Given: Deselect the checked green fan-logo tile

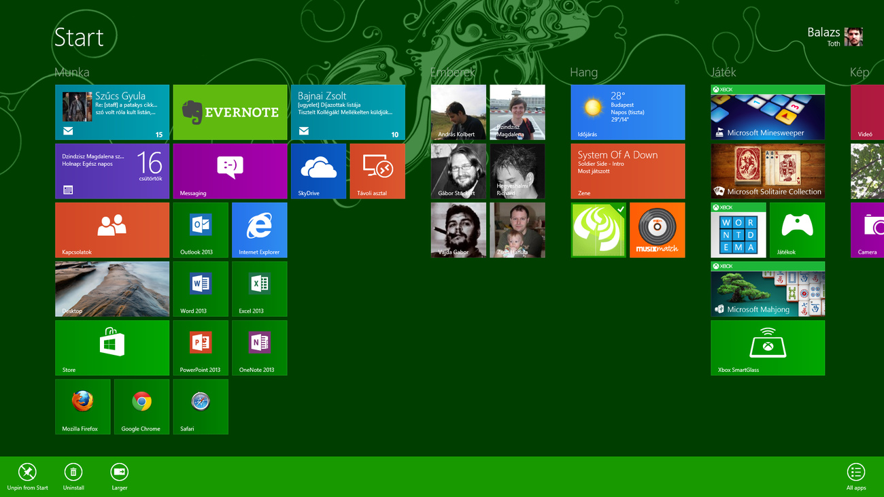Looking at the screenshot, I should [598, 230].
